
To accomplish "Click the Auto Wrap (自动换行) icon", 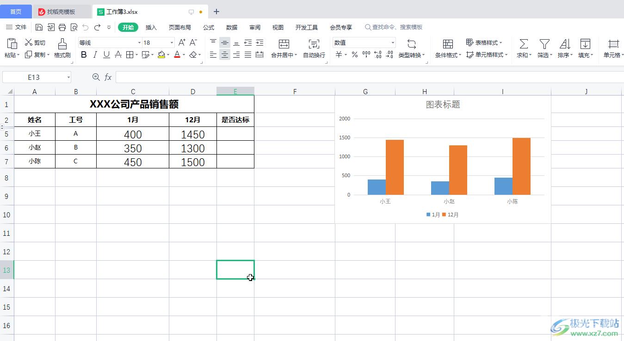I will tap(314, 44).
